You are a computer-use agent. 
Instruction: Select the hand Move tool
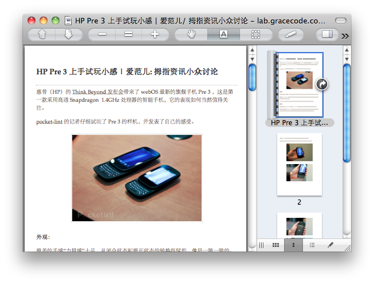click(x=191, y=34)
